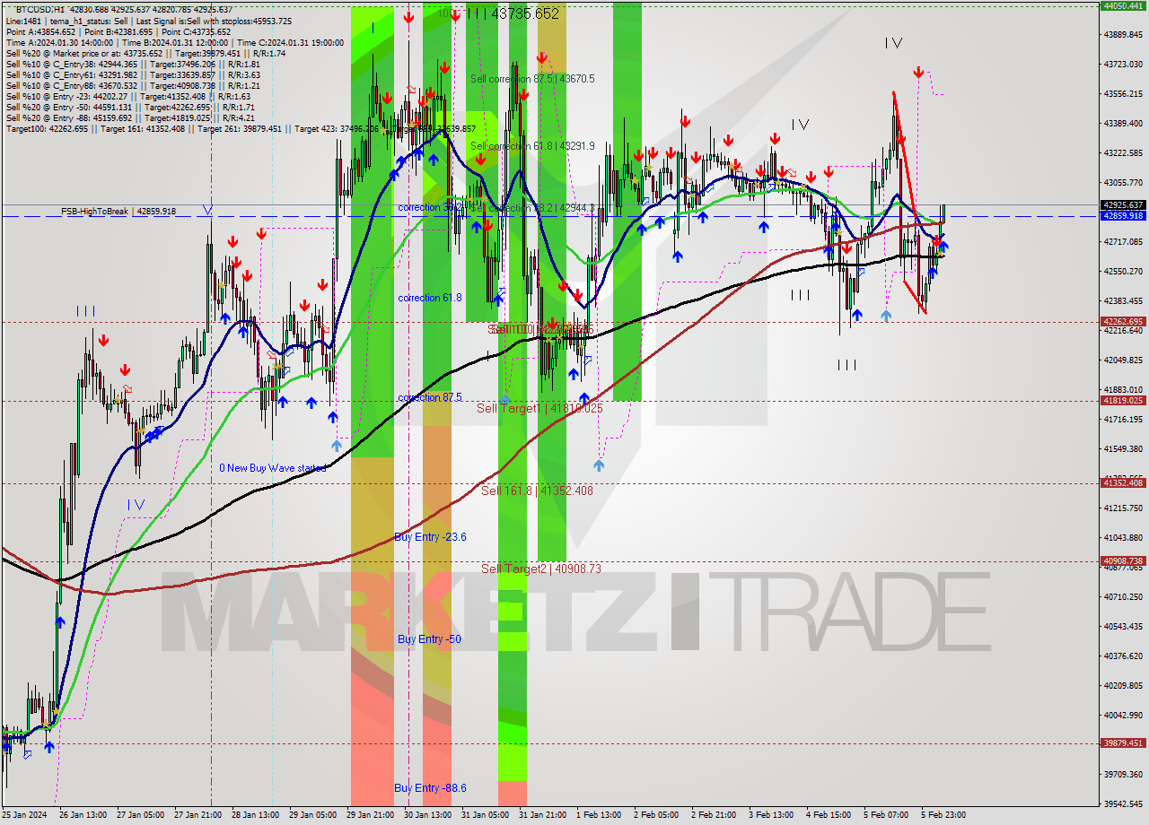
Task: Select the 'Buy Entry -23.6' label
Action: pyautogui.click(x=430, y=537)
